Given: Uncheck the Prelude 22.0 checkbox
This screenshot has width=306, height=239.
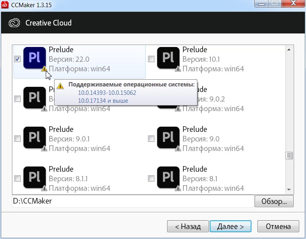Looking at the screenshot, I should (18, 59).
